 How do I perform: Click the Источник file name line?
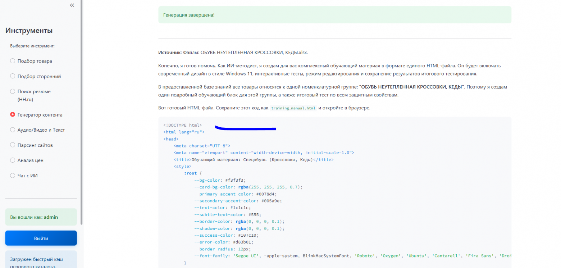point(233,53)
